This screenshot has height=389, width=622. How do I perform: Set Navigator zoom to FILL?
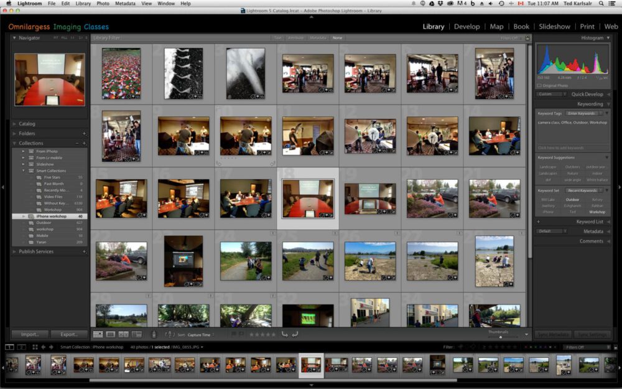tap(64, 38)
